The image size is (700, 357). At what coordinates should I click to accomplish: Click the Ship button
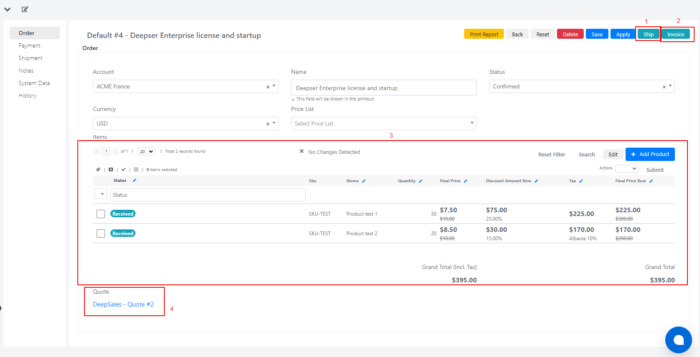coord(649,34)
